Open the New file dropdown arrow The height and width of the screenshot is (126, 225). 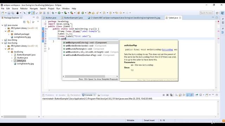pos(6,13)
